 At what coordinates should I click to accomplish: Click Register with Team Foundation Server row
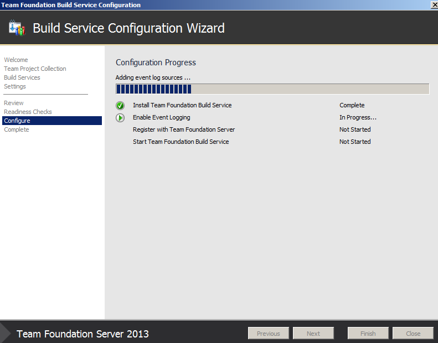tap(184, 129)
